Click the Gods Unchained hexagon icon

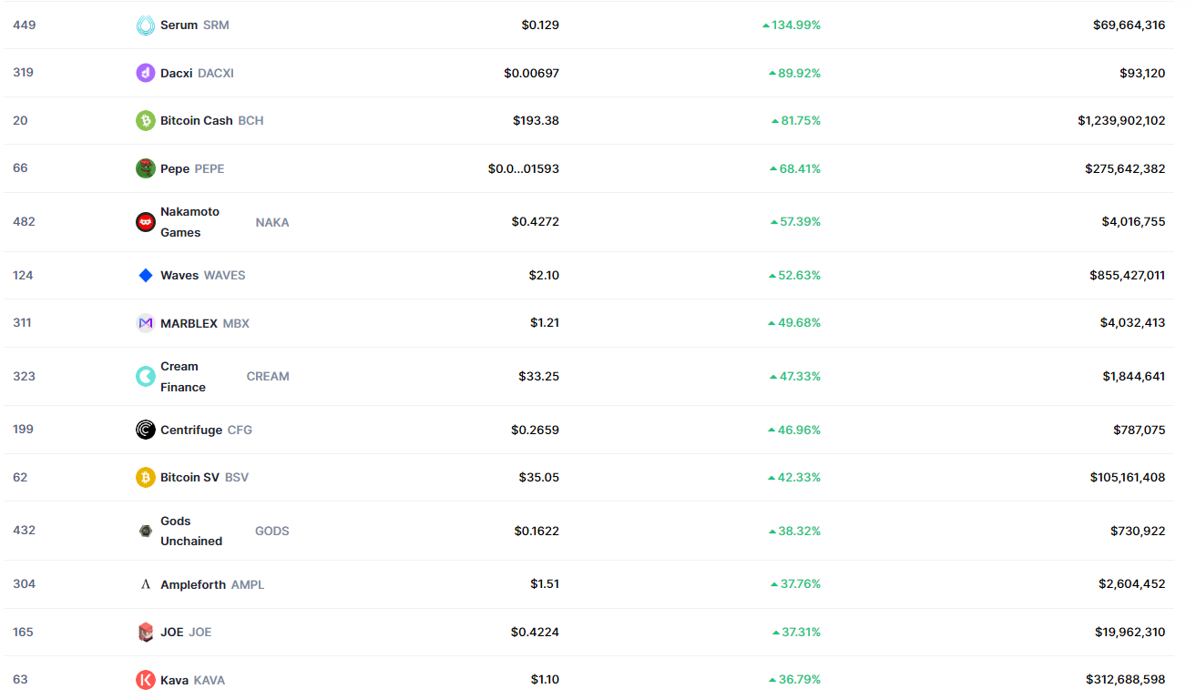click(x=146, y=531)
